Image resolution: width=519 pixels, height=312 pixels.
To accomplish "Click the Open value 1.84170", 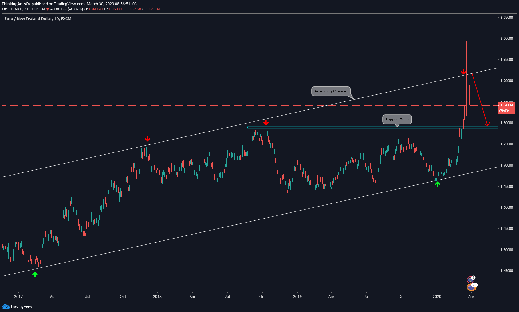I will click(x=96, y=9).
